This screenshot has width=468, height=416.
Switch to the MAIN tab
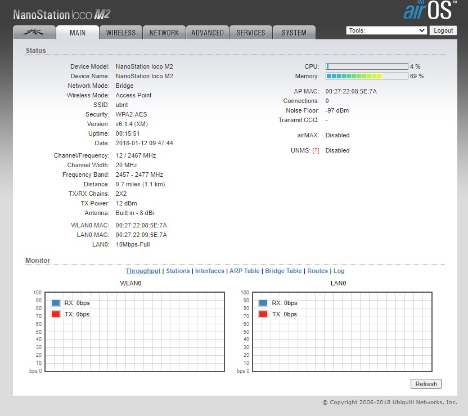(78, 33)
